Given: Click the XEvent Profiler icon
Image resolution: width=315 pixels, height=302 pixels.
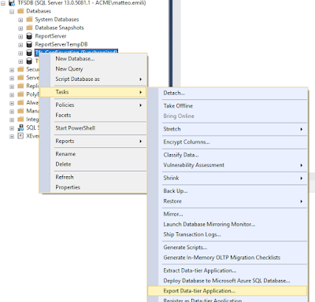Looking at the screenshot, I should click(x=20, y=136).
